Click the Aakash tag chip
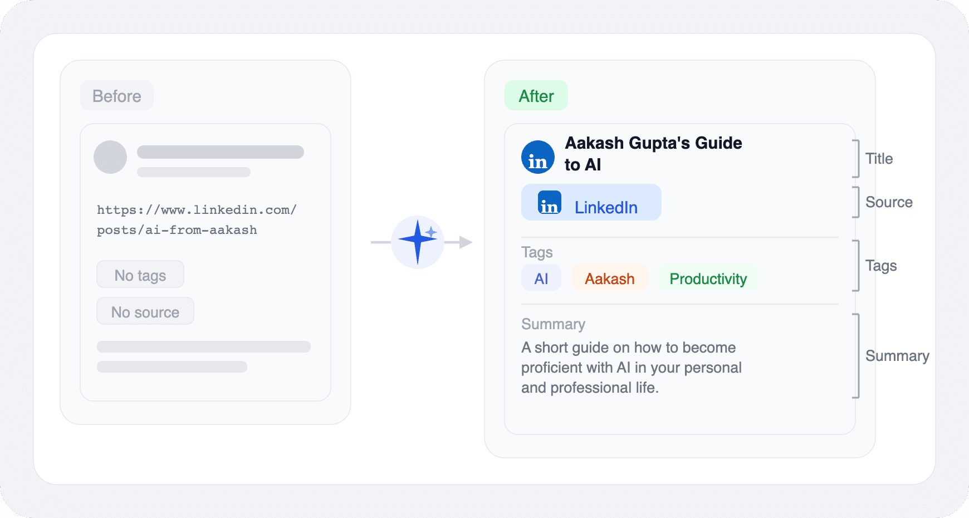This screenshot has height=518, width=969. (x=609, y=278)
